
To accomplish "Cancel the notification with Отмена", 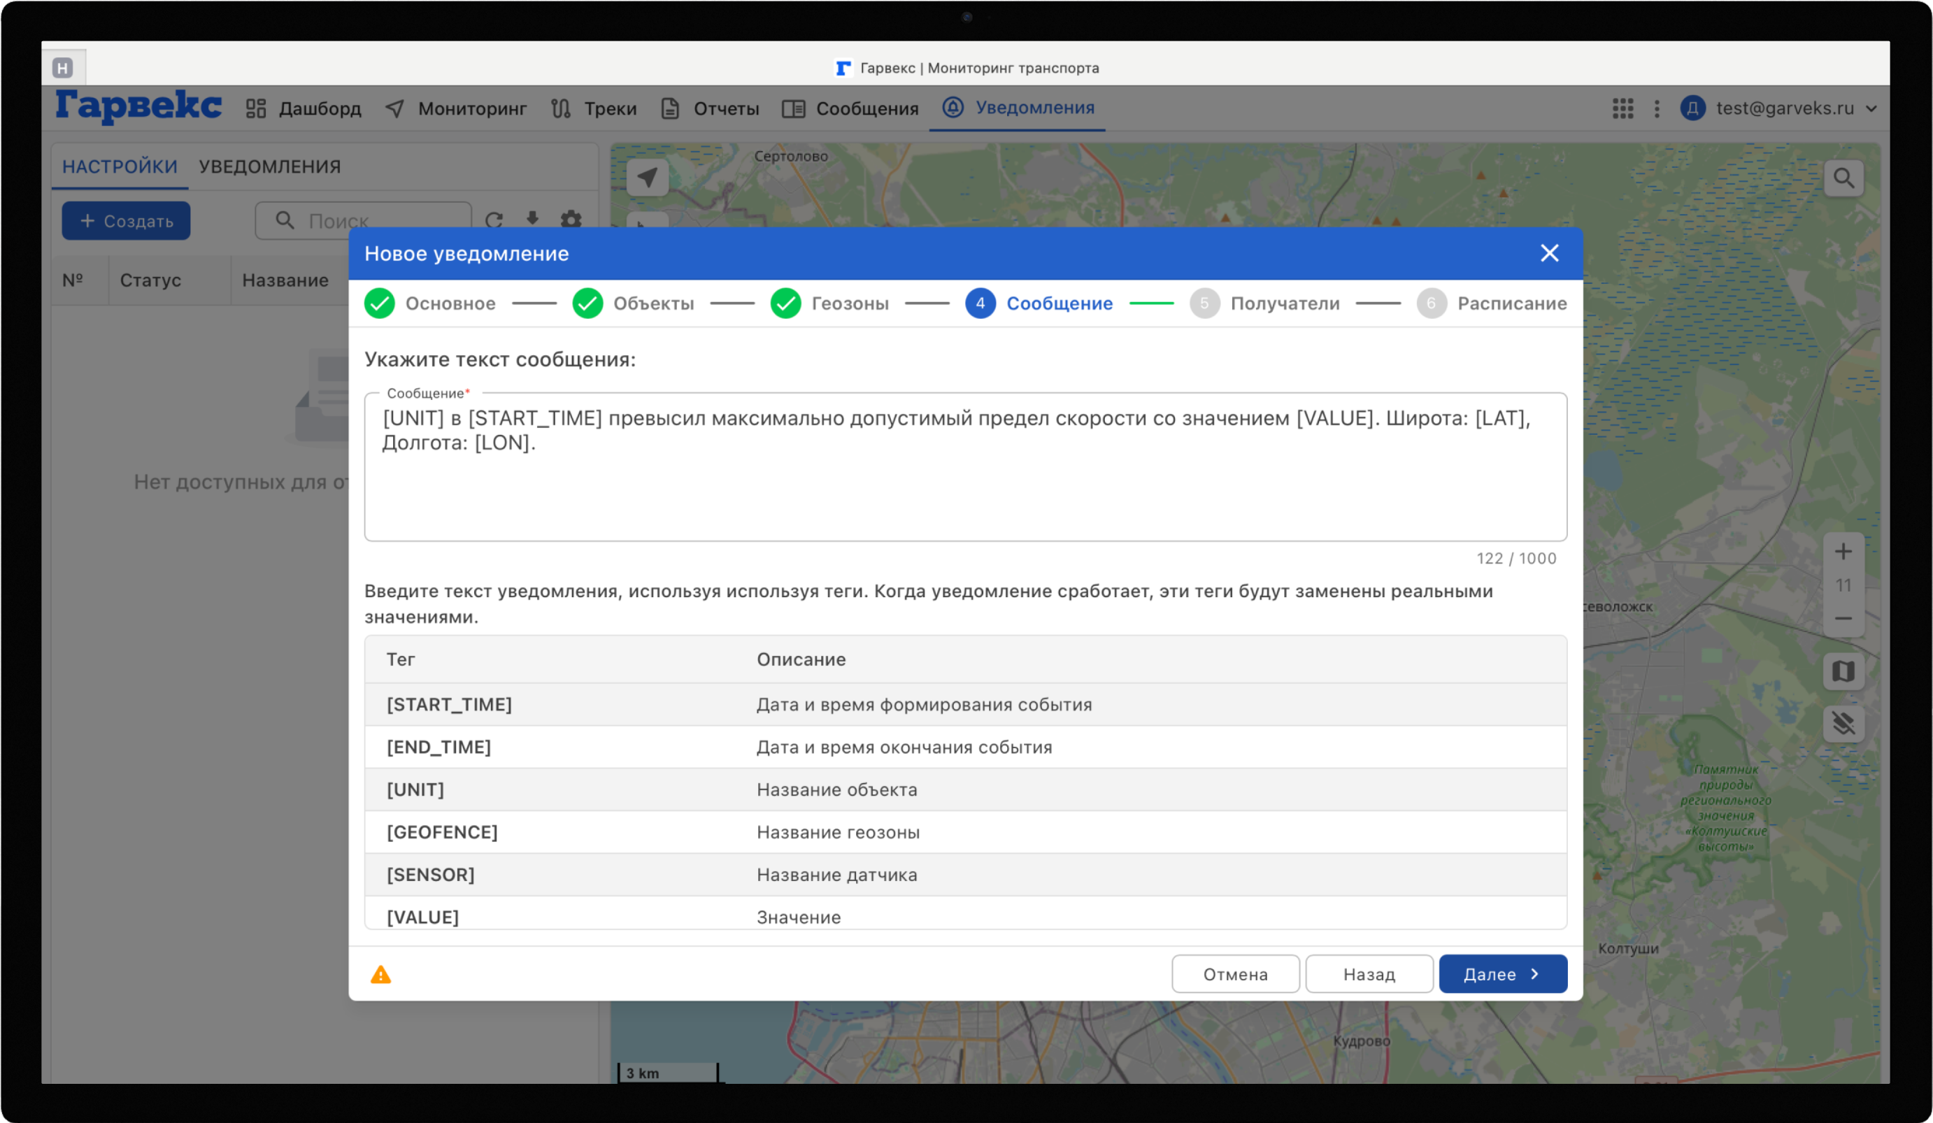I will point(1235,973).
